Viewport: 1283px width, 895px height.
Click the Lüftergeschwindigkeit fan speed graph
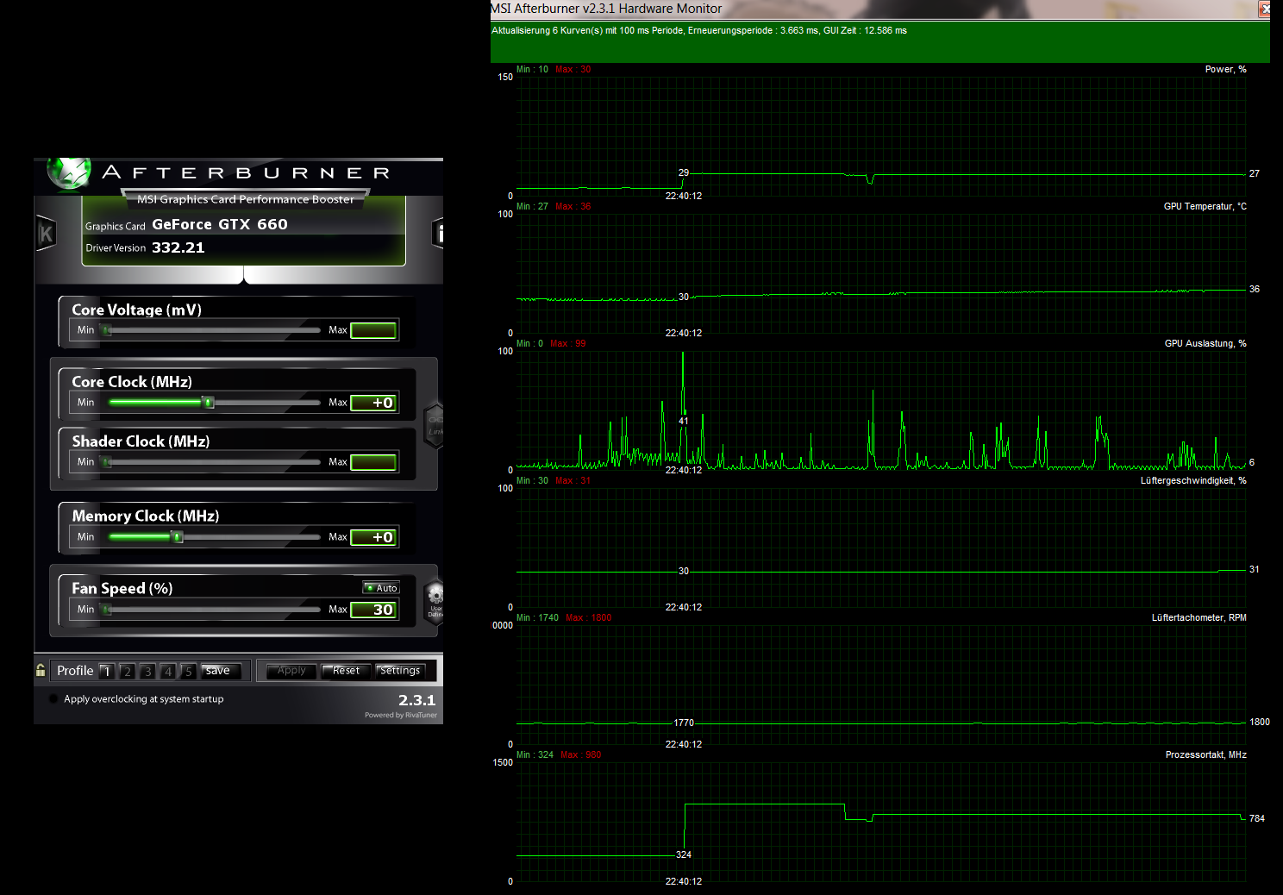pyautogui.click(x=881, y=548)
